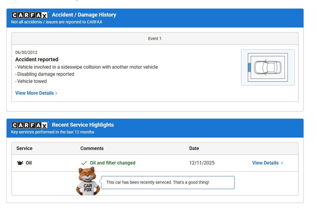Select the Event 1 header tab
Image resolution: width=316 pixels, height=208 pixels.
pyautogui.click(x=155, y=39)
